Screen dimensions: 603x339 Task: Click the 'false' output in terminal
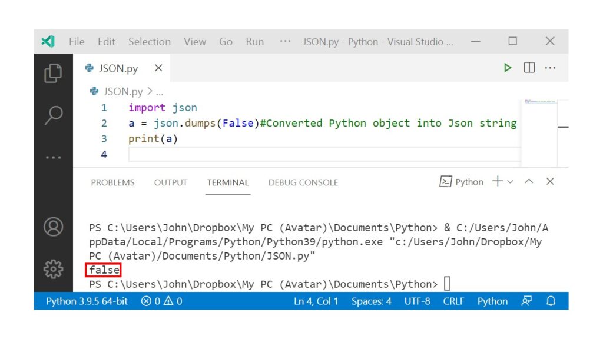point(104,270)
